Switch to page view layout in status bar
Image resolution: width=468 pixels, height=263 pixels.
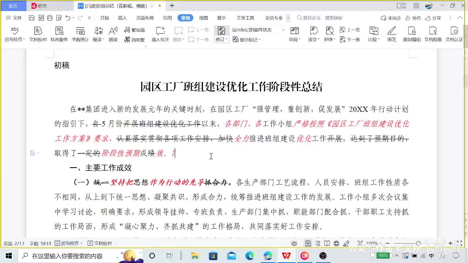click(308, 243)
